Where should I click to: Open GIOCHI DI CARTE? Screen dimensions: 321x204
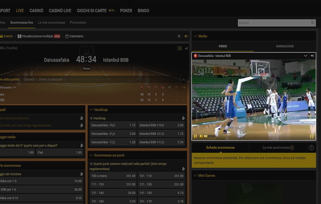(92, 11)
